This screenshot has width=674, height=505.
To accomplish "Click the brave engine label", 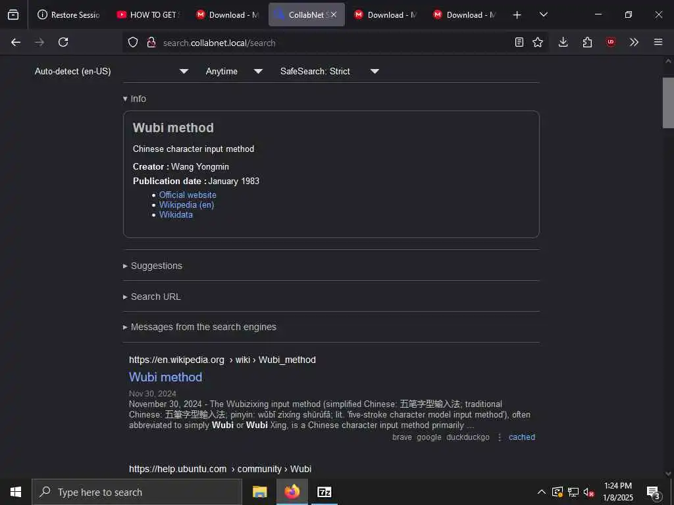I will tap(402, 437).
